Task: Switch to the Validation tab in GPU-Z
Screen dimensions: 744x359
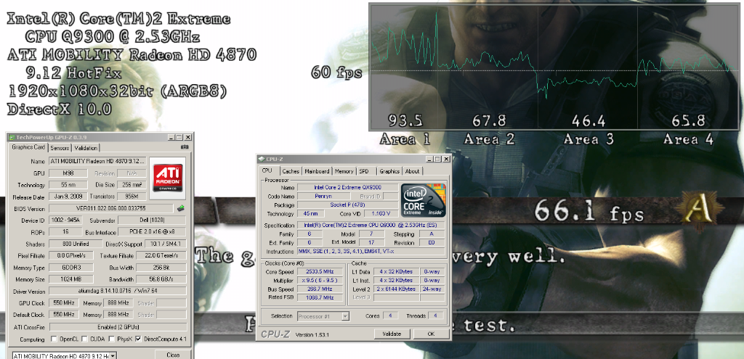Action: (86, 148)
